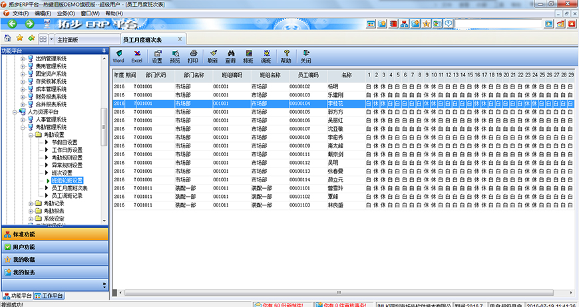Open 帮助 (Help) from the toolbar
The width and height of the screenshot is (579, 307).
(286, 56)
